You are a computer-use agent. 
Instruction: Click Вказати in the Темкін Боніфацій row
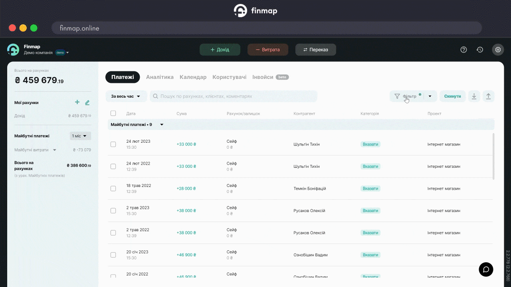[x=370, y=189]
